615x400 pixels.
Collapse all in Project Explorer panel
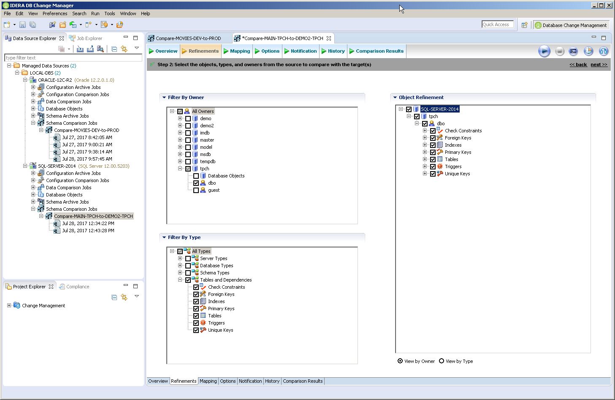point(114,297)
